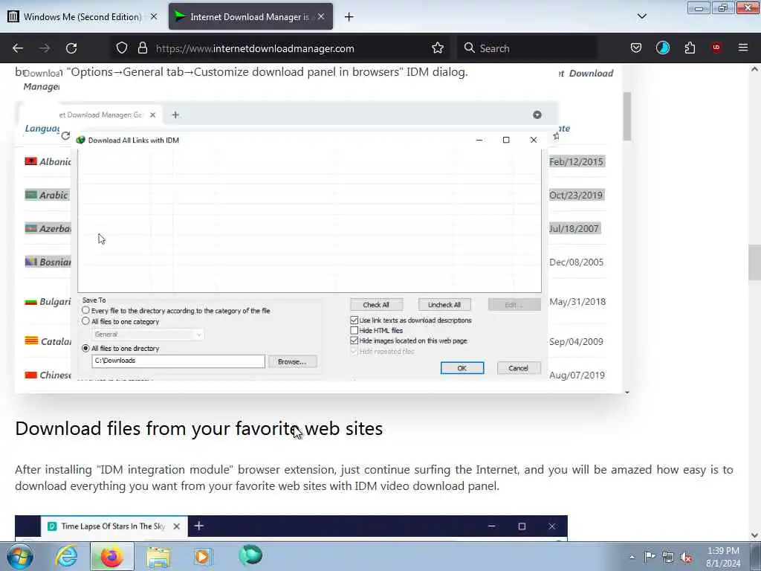Screen dimensions: 761x571
Task: Click the Firefox forward arrow
Action: (x=45, y=48)
